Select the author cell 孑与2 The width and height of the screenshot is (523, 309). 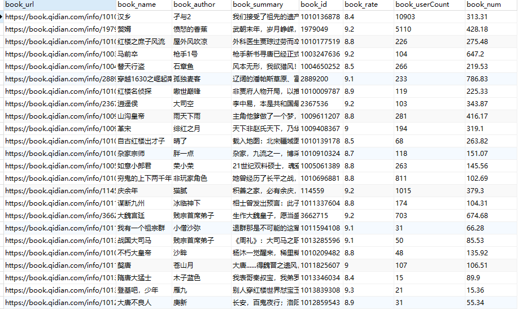[x=202, y=17]
